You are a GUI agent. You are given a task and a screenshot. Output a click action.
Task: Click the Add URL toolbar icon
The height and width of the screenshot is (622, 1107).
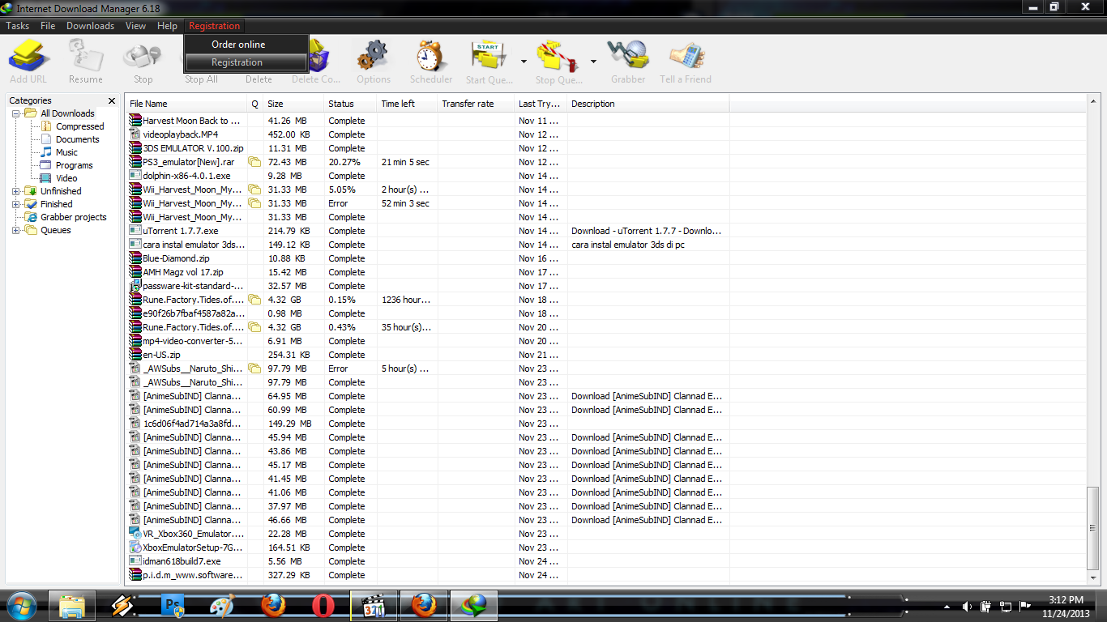coord(29,56)
